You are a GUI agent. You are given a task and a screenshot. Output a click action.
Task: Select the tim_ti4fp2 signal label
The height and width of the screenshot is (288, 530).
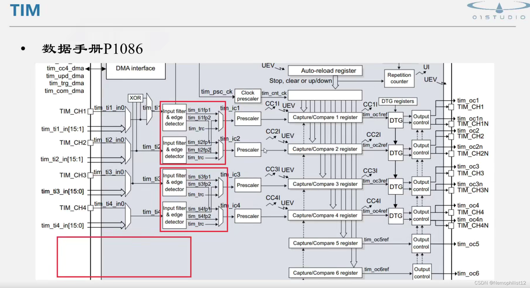(x=200, y=216)
